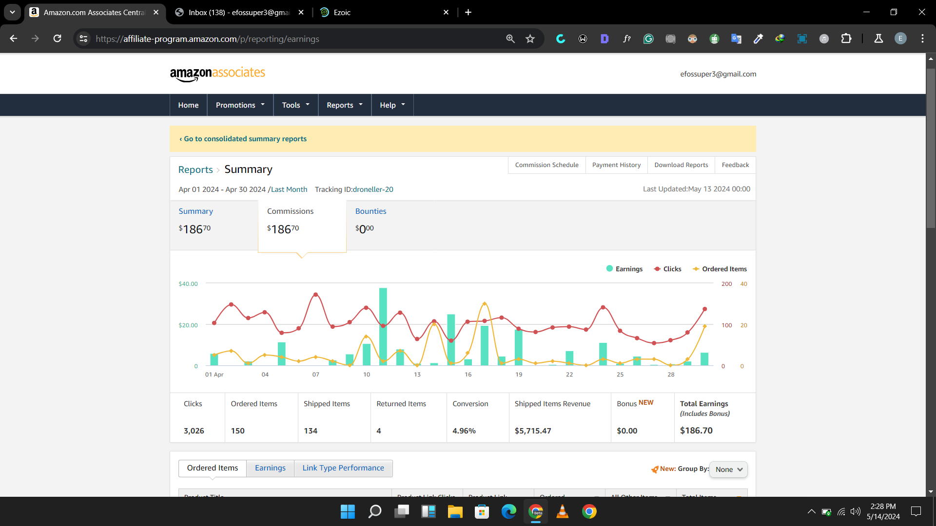Click Download Reports
The width and height of the screenshot is (936, 526).
pyautogui.click(x=681, y=165)
